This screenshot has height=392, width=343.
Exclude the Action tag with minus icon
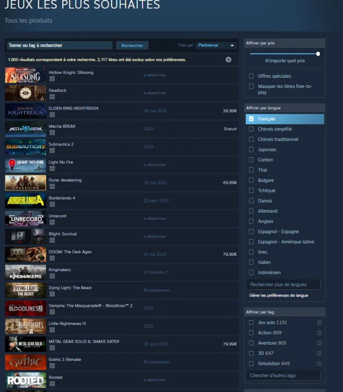pos(319,333)
